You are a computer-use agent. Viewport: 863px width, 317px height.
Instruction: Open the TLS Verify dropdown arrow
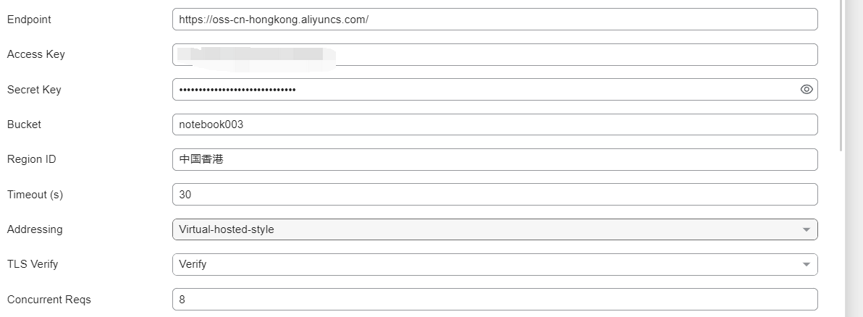807,264
